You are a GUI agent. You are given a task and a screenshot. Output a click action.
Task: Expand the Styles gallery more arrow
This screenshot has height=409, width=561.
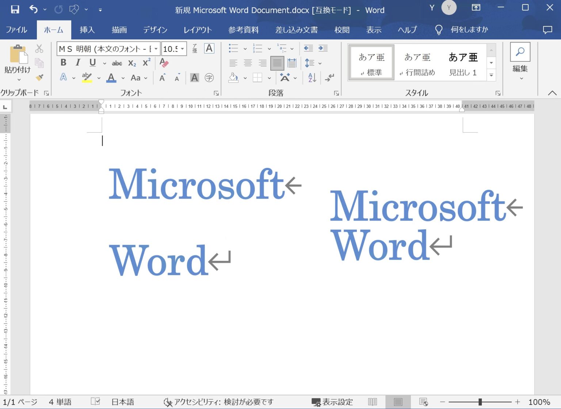click(x=491, y=75)
